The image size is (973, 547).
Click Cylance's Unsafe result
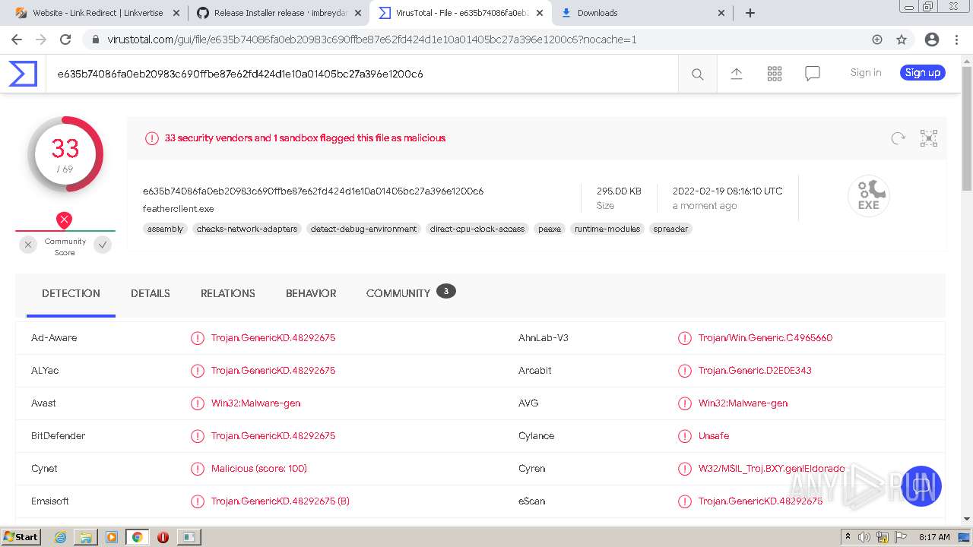[714, 436]
